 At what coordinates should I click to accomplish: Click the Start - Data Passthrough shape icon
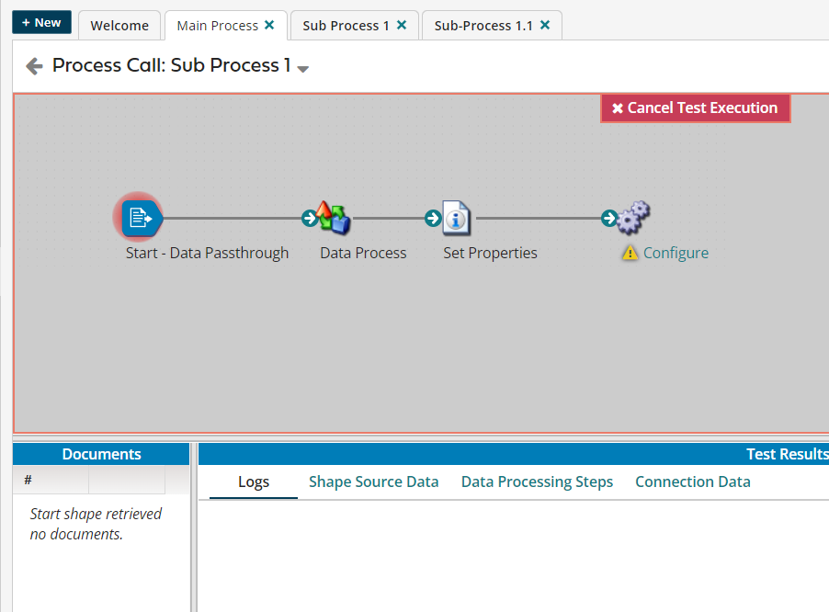[x=139, y=218]
